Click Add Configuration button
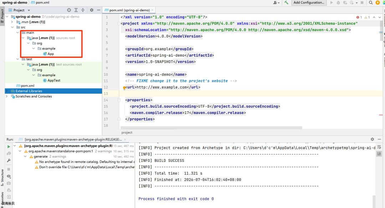385x208 pixels. 309,2
